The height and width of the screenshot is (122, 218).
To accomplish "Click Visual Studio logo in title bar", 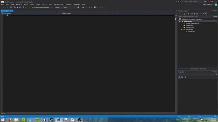I will 2,2.
